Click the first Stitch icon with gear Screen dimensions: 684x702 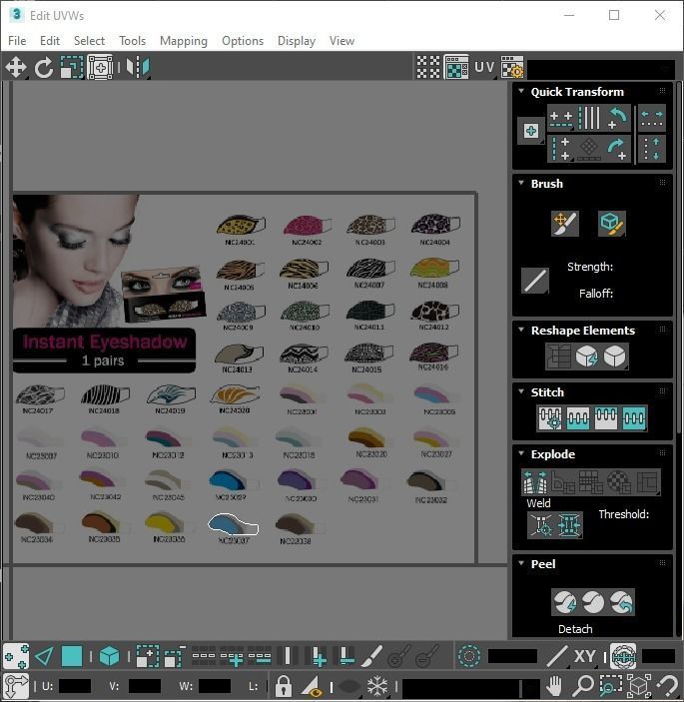click(550, 418)
